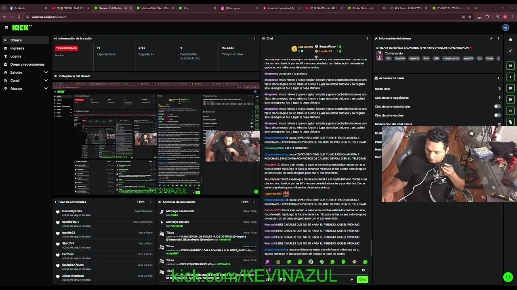Click the first purple emote in emote row
The height and width of the screenshot is (290, 517).
267,262
